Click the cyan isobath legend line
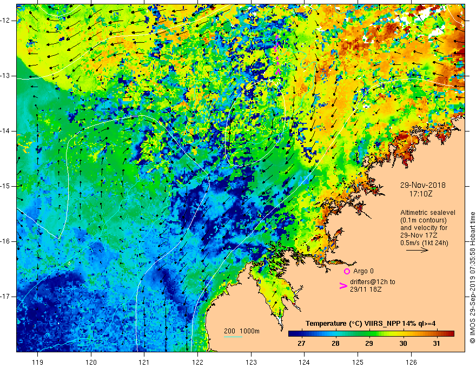The height and width of the screenshot is (368, 476). (x=233, y=337)
